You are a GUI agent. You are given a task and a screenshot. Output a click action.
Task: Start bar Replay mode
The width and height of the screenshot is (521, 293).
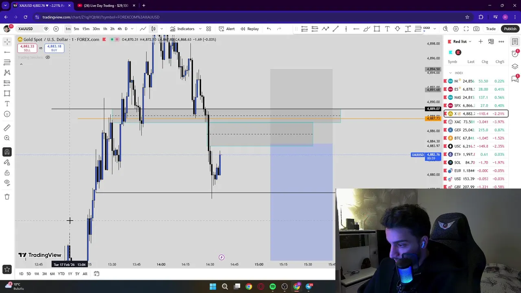click(x=250, y=28)
